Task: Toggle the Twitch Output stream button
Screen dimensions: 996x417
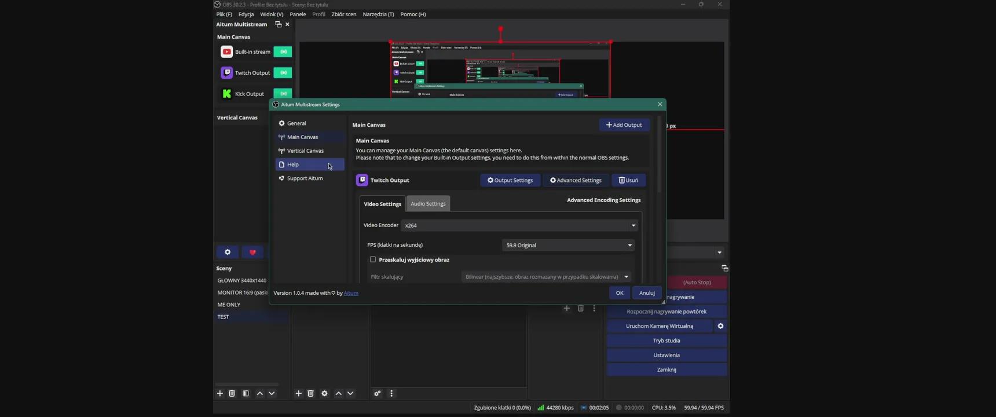Action: pos(283,73)
